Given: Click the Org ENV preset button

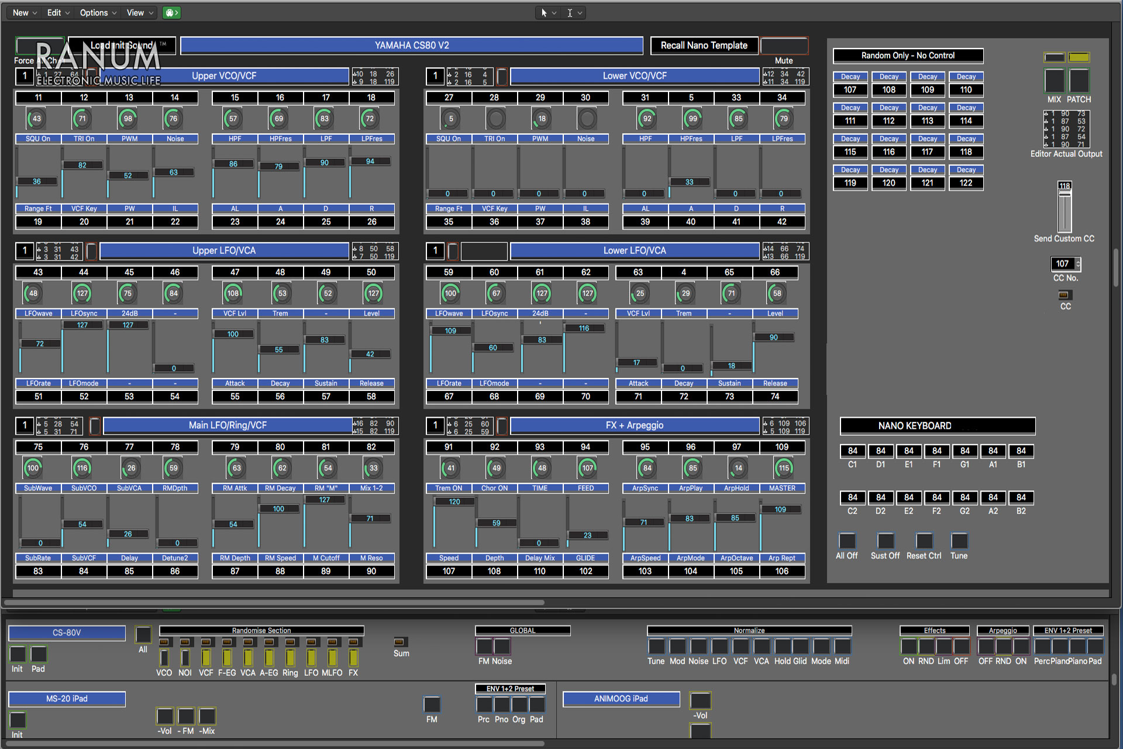Looking at the screenshot, I should tap(519, 705).
